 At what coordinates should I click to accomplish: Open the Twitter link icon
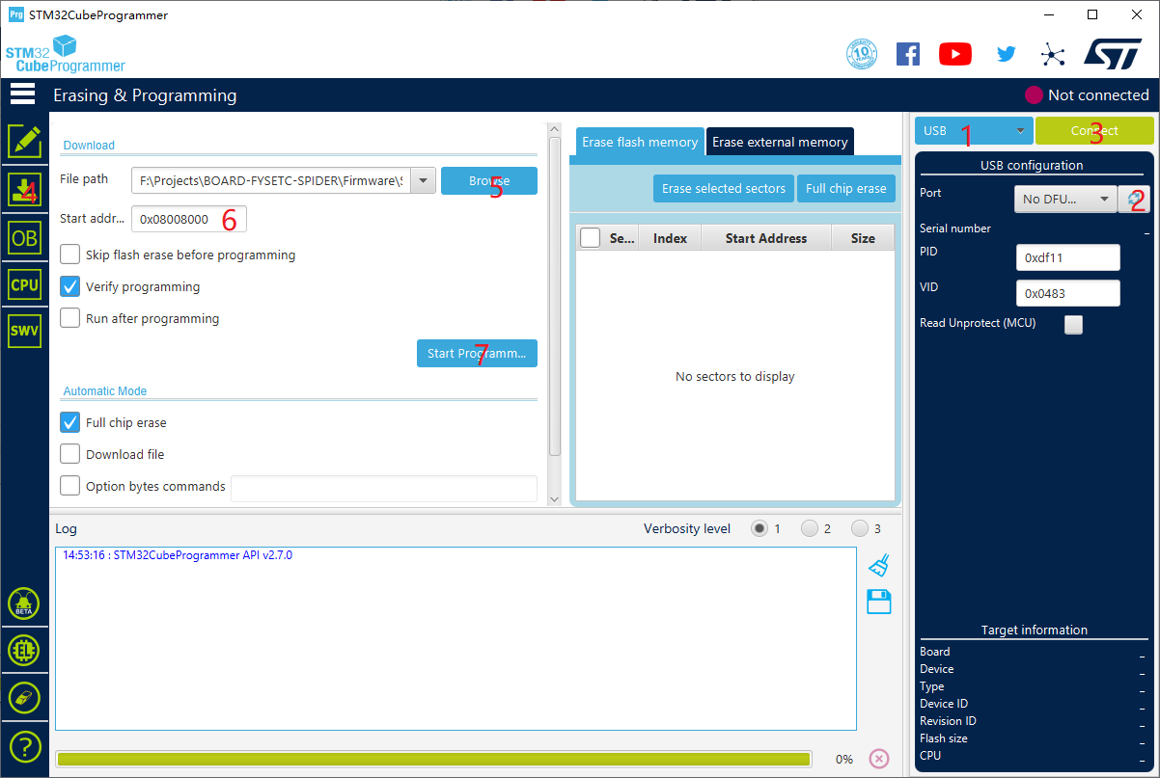1006,54
